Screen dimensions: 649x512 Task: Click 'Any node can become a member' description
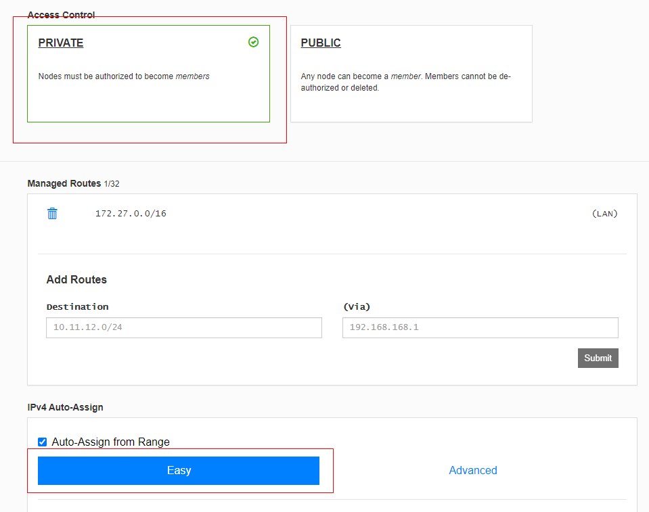point(405,82)
